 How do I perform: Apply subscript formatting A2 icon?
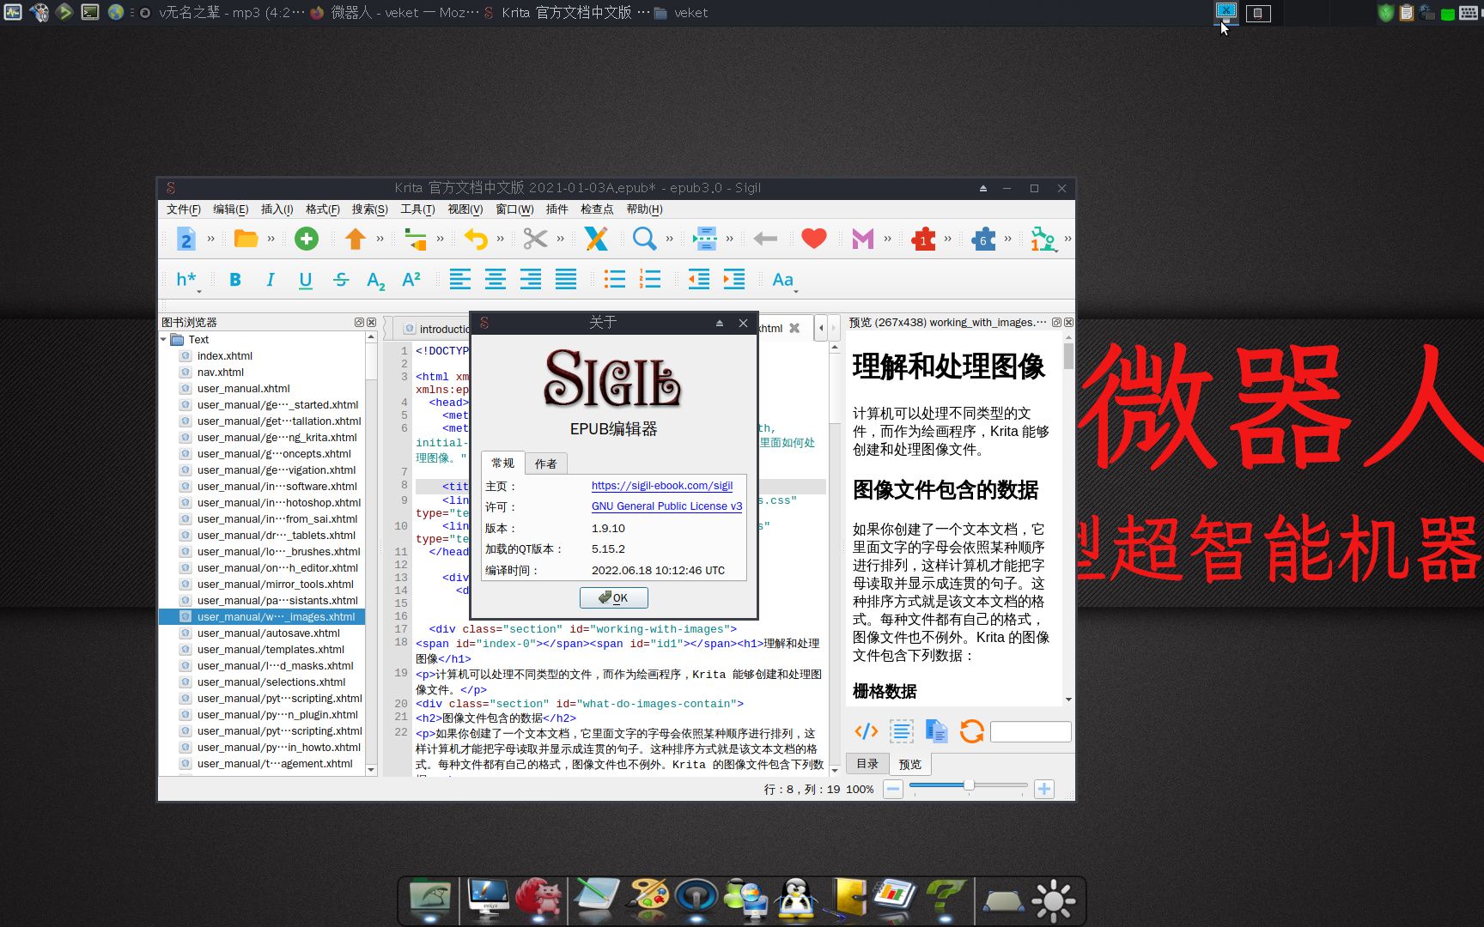[x=376, y=281]
